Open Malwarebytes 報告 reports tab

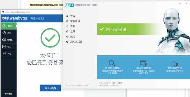[9, 47]
